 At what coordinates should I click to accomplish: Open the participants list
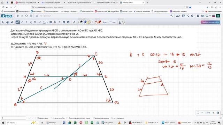coord(178,16)
